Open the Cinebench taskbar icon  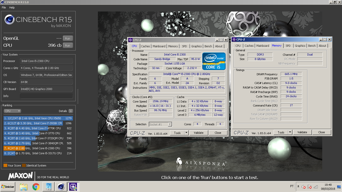coord(61,187)
